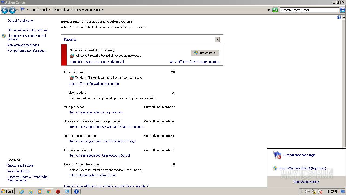Get a different firewall program online under Network firewall

pyautogui.click(x=94, y=84)
